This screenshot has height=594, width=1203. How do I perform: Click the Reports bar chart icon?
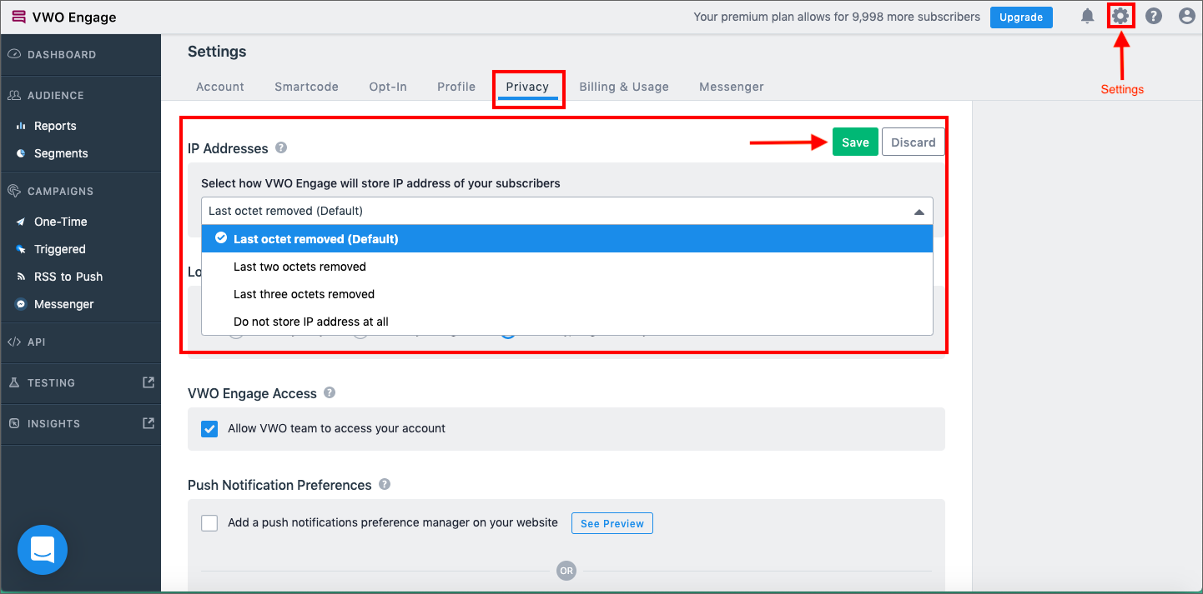pos(21,126)
